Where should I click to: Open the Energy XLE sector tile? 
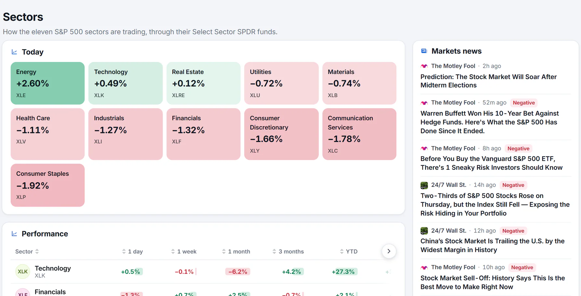[47, 83]
